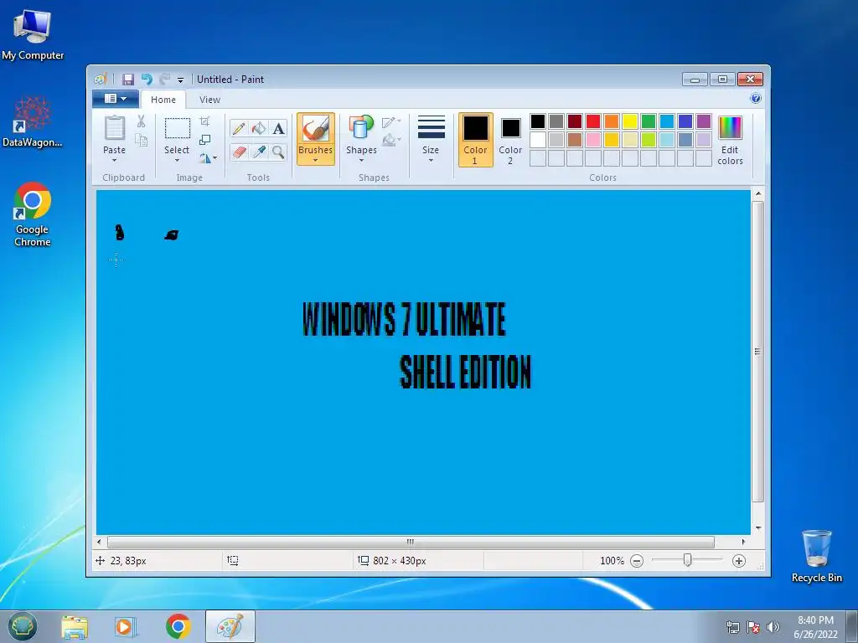
Task: Select the Pencil tool
Action: pyautogui.click(x=239, y=128)
